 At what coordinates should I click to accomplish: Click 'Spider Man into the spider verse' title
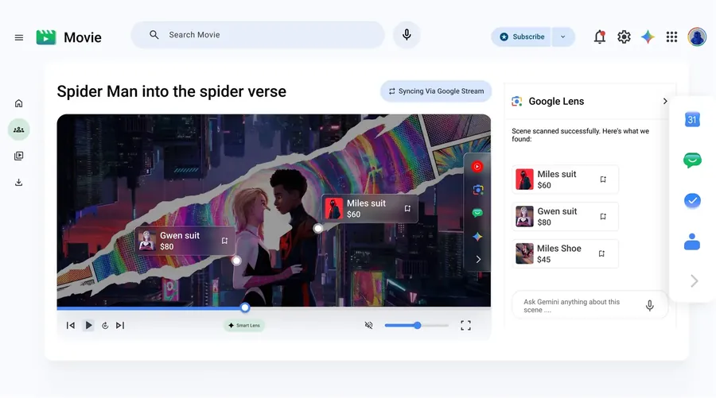[171, 91]
